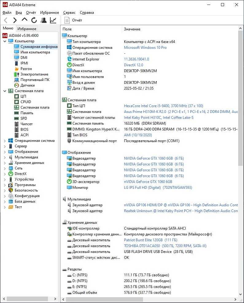Click the База данных database icon
The height and width of the screenshot is (303, 244).
click(x=11, y=201)
